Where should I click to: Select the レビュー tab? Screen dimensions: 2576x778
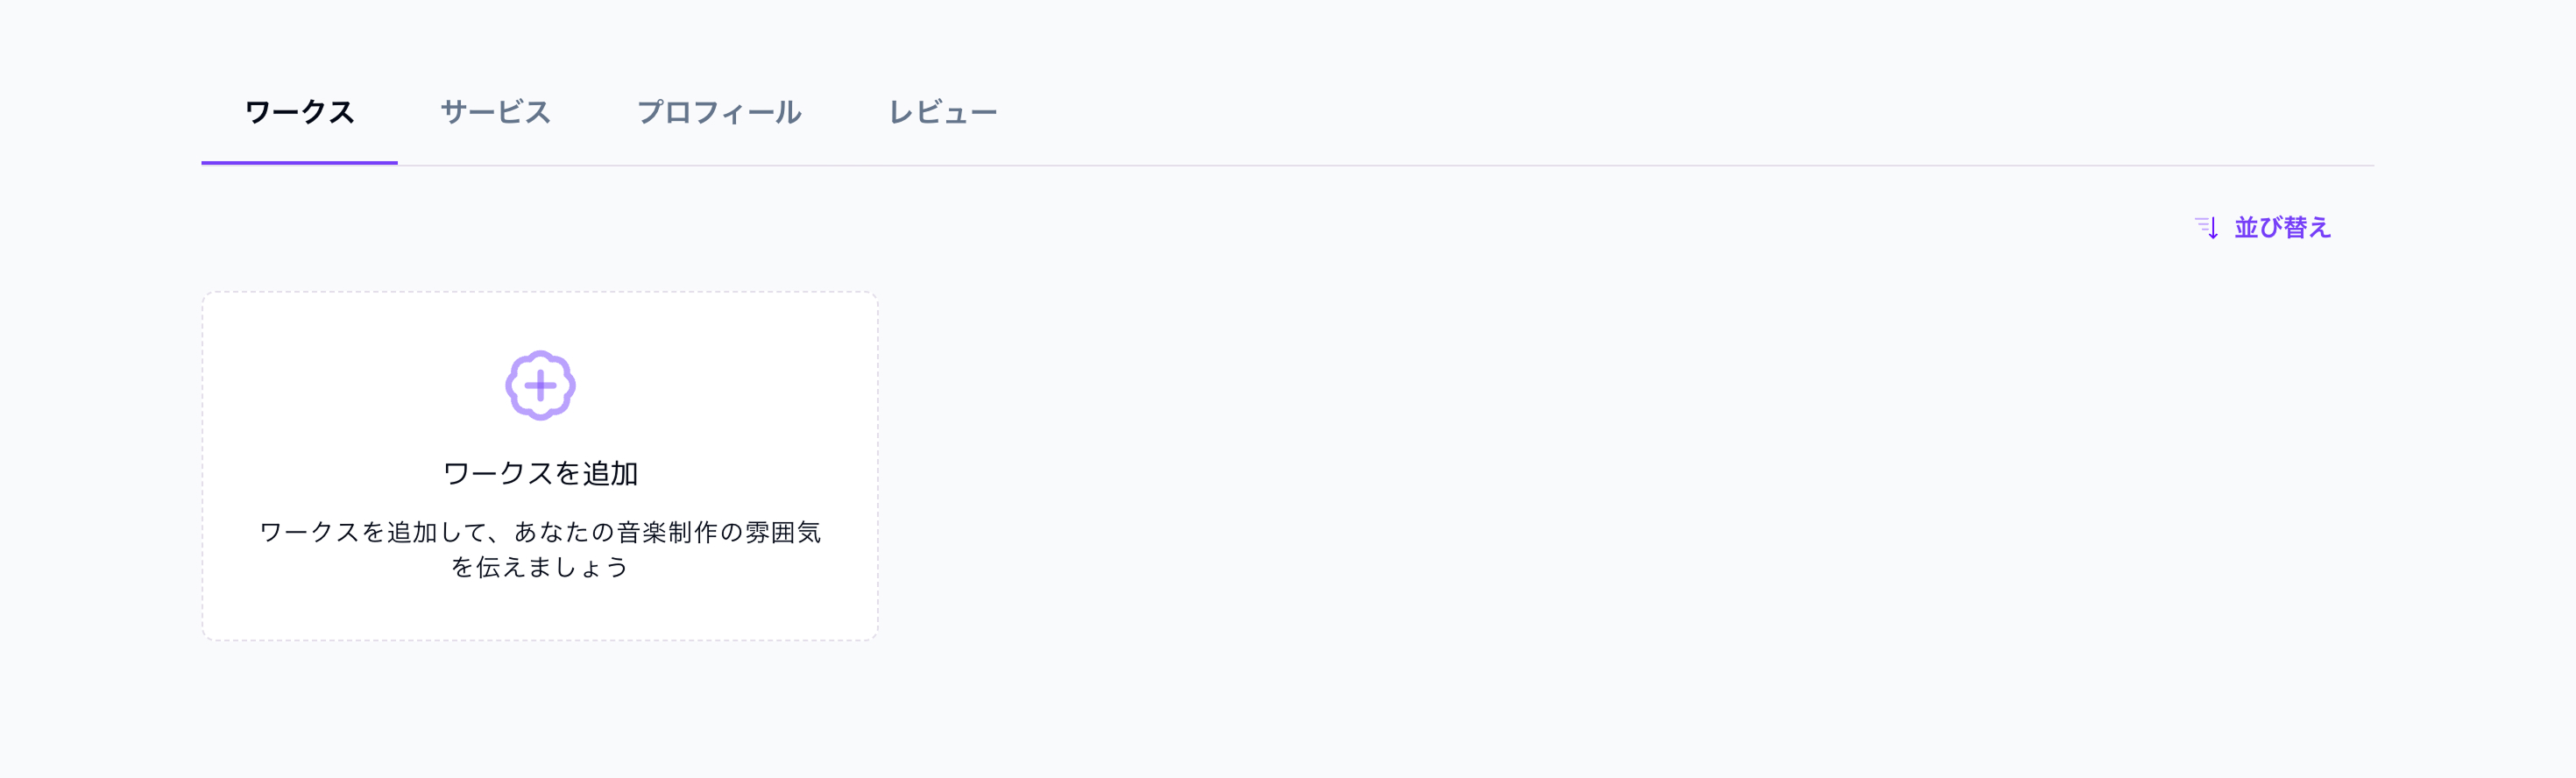[x=942, y=112]
